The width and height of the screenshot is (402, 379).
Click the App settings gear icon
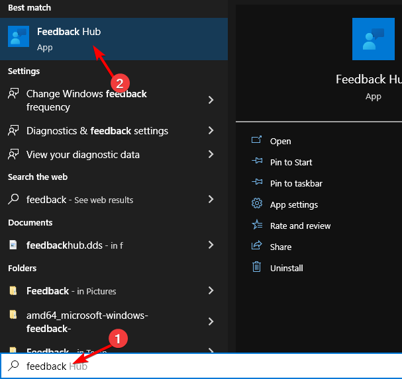click(257, 203)
